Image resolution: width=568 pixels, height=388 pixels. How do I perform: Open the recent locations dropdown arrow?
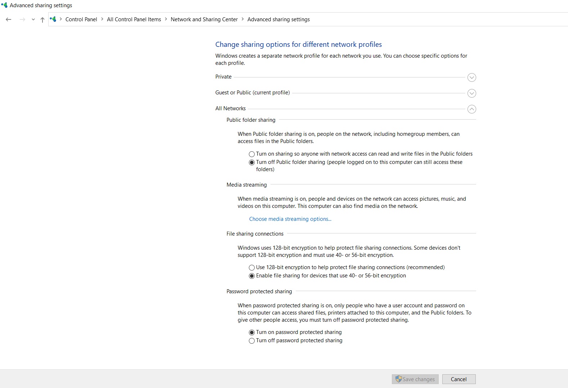[33, 20]
